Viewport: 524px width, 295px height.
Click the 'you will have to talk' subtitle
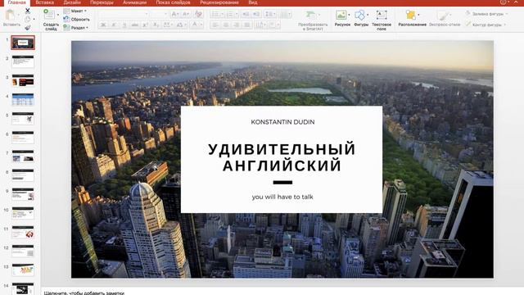click(282, 197)
